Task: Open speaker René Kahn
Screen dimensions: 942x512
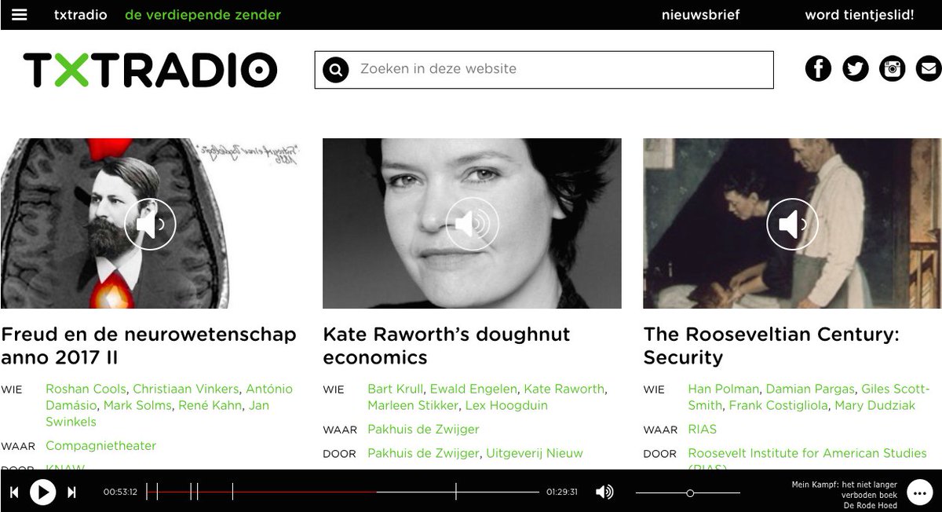Action: pyautogui.click(x=210, y=405)
